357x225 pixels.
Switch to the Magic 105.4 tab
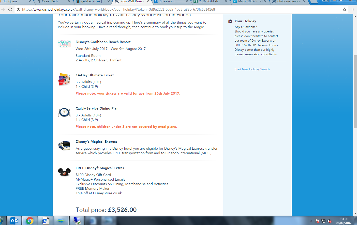[248, 2]
